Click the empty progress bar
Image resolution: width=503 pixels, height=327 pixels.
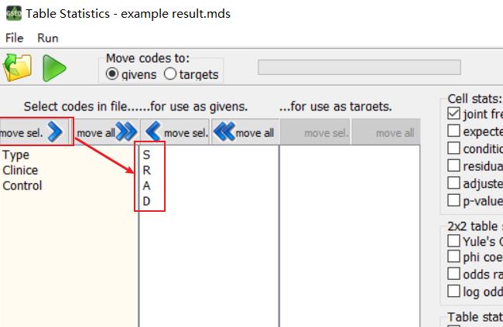[x=359, y=67]
